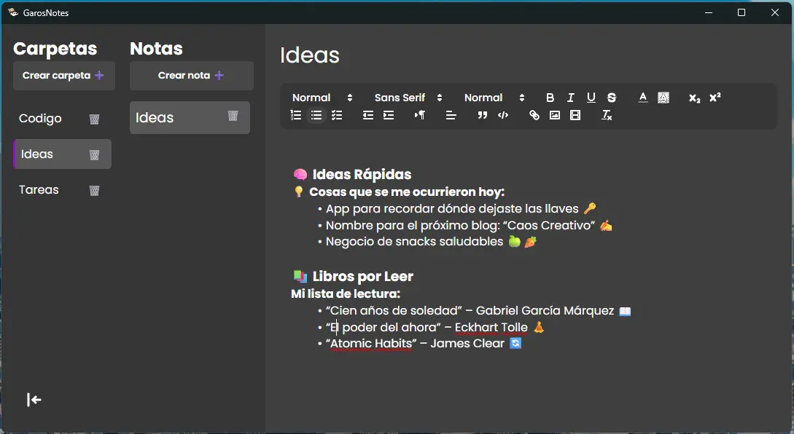Click the GarosNotes app icon in title bar
Image resolution: width=794 pixels, height=434 pixels.
(x=13, y=12)
